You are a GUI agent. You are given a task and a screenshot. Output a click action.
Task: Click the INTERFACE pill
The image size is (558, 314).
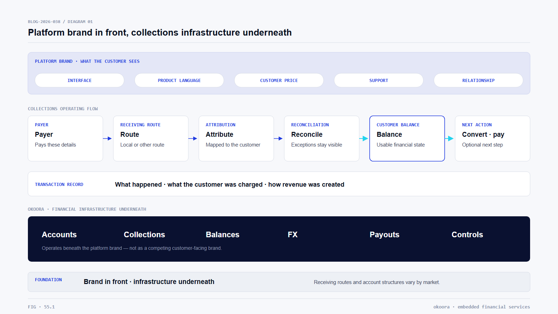(x=80, y=80)
